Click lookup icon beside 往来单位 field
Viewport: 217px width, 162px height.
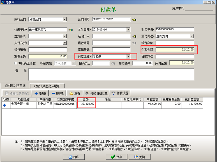tap(70, 29)
